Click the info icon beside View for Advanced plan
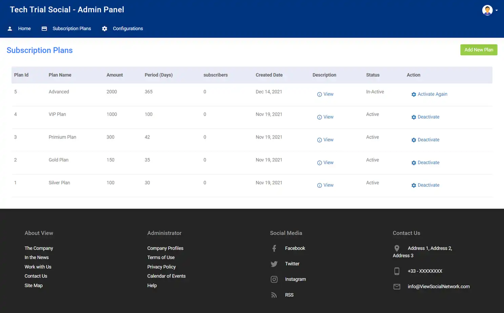 [x=319, y=94]
